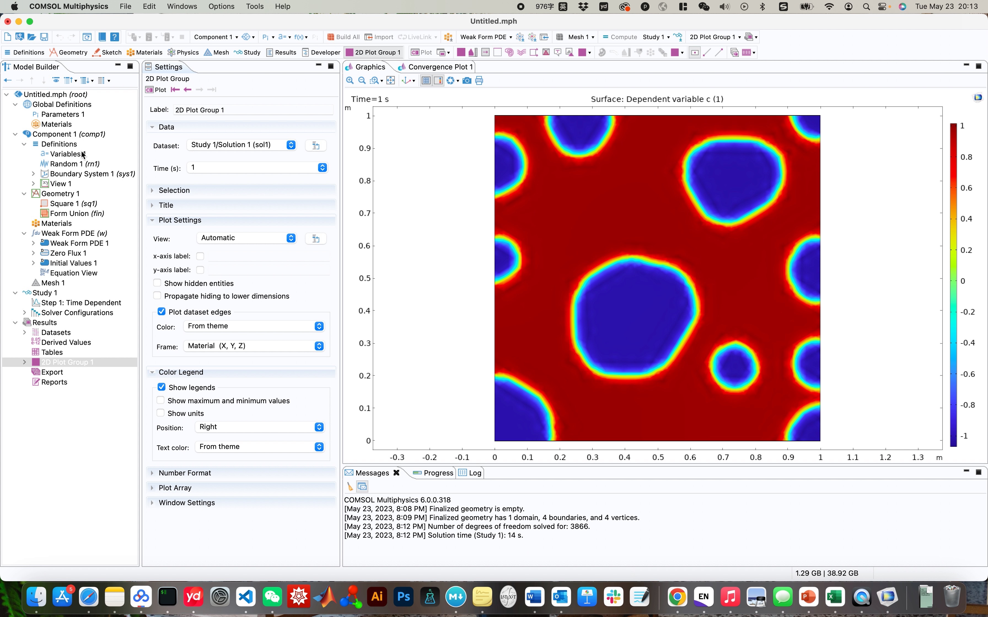Expand the Number Format section
Screen dimensions: 988x617
point(184,473)
